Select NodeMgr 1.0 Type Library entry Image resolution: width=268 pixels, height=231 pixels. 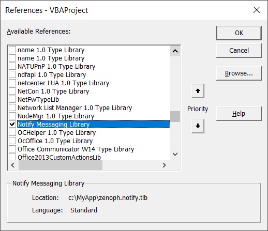click(x=56, y=116)
